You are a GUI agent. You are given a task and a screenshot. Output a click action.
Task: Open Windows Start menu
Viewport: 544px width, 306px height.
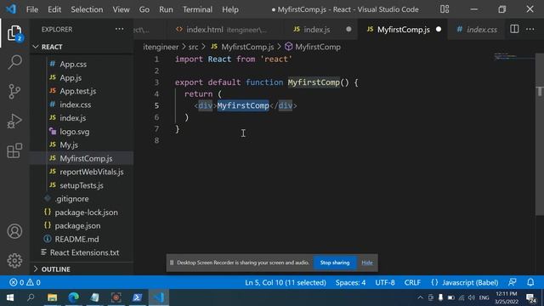[x=10, y=297]
